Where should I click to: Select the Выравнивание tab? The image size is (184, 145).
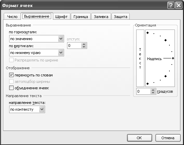(x=37, y=16)
